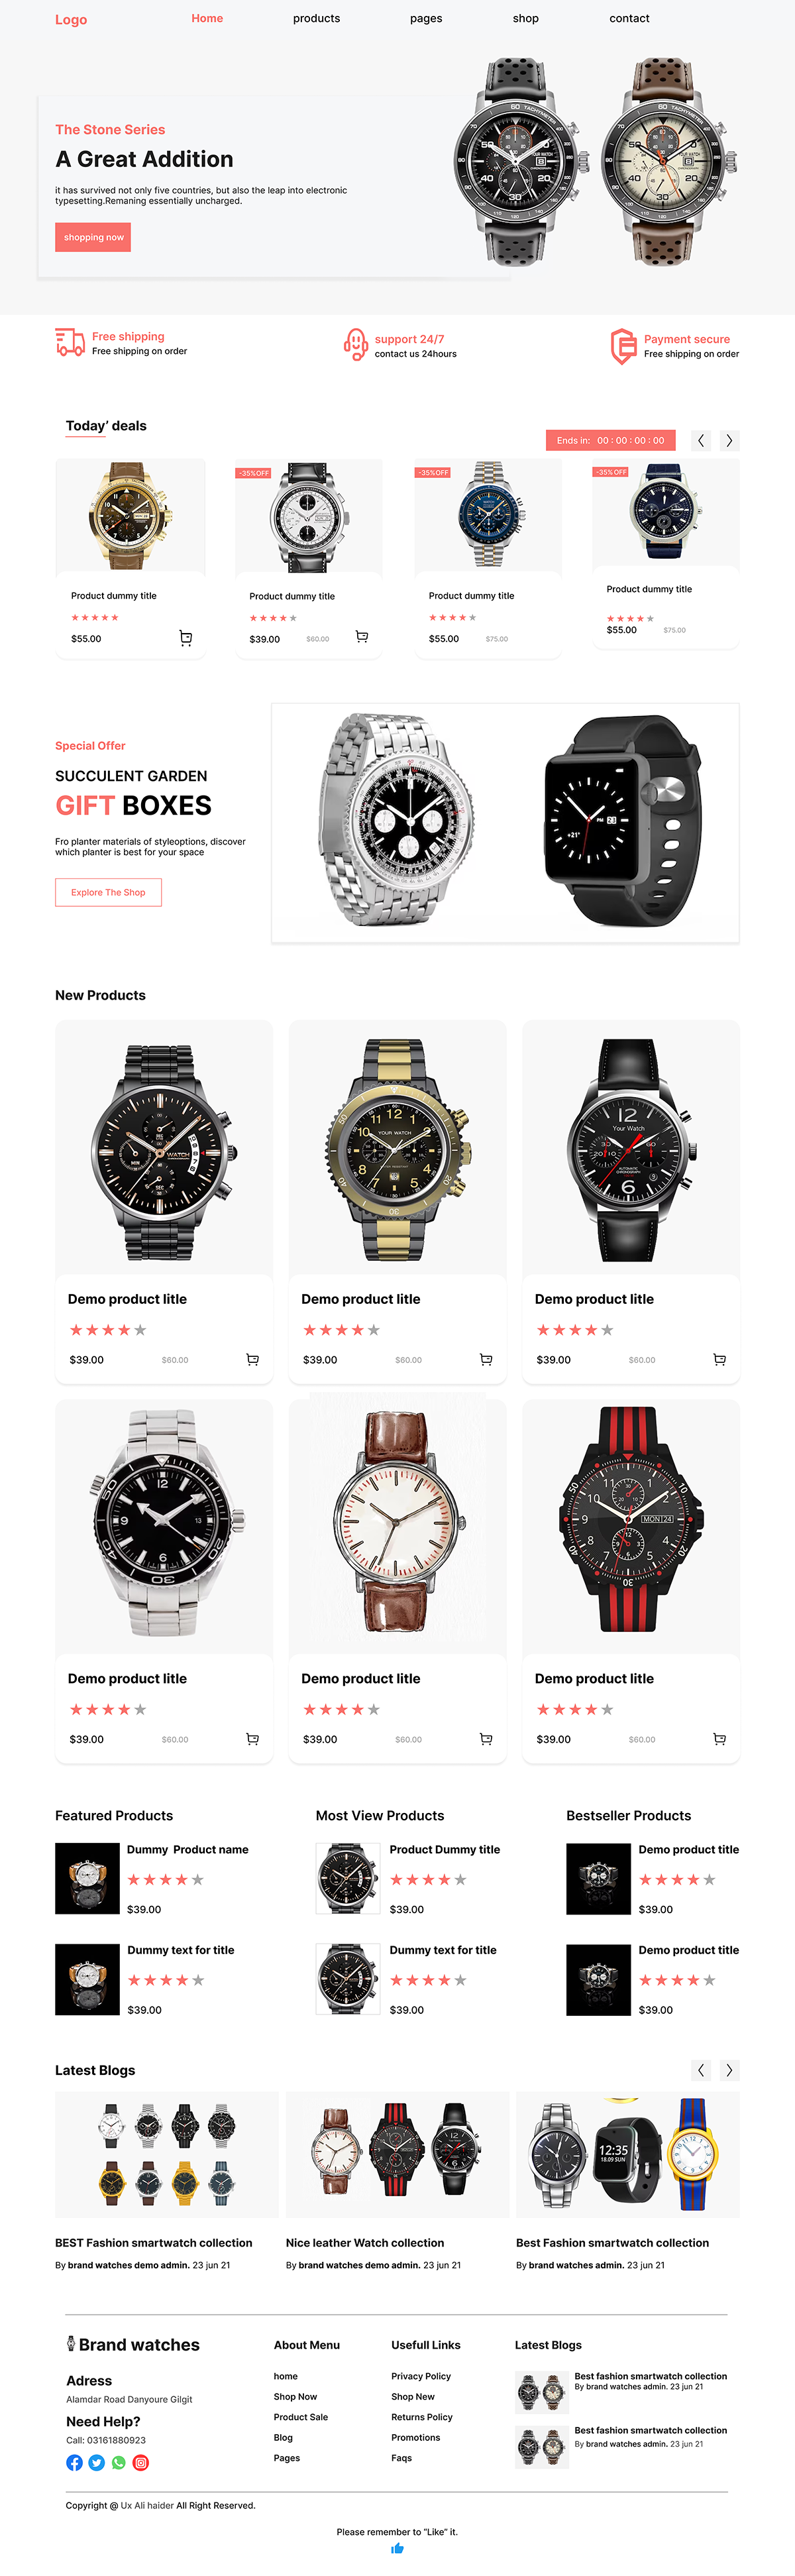Click the thumbs-up Like icon
795x2576 pixels.
click(x=397, y=2548)
